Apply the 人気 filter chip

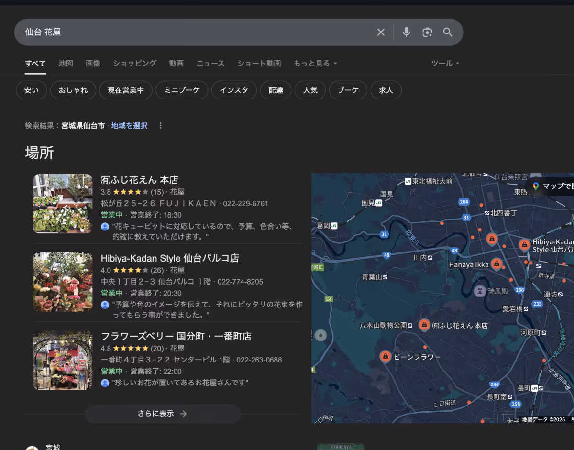310,90
